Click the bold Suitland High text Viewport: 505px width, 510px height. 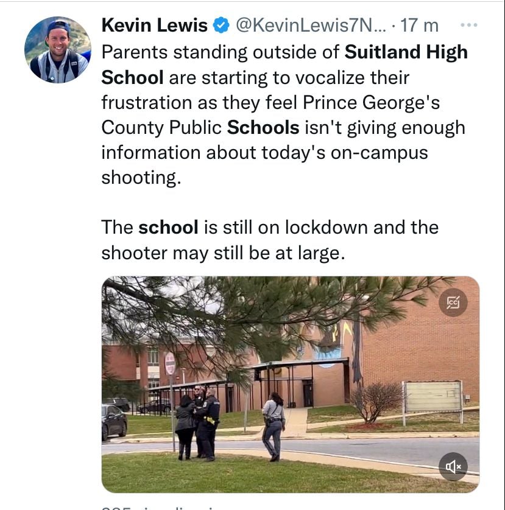[x=406, y=52]
